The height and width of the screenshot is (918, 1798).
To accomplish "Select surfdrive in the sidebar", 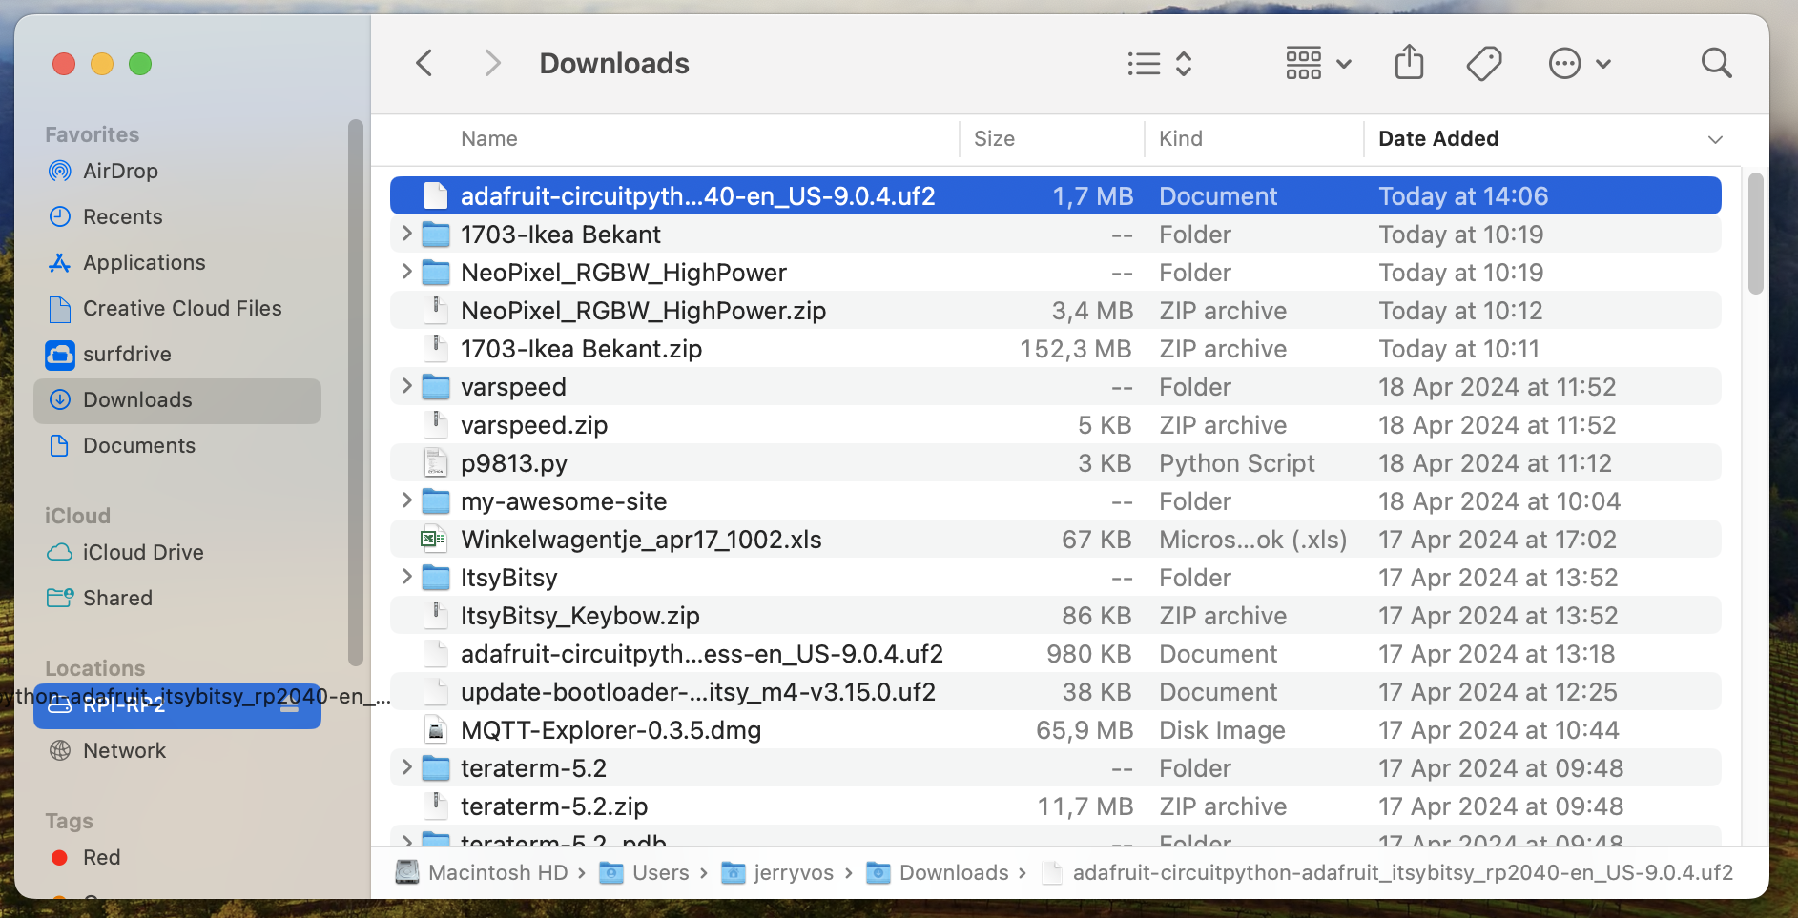I will tap(127, 354).
